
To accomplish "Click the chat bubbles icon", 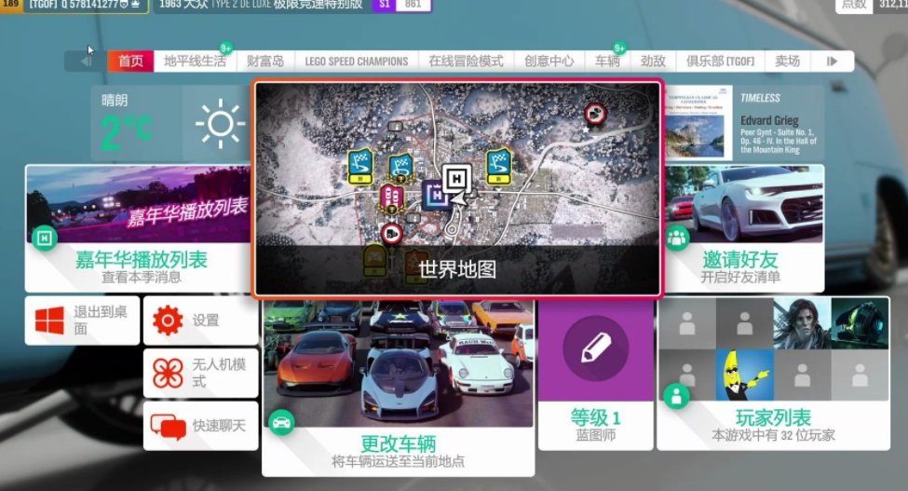I will (168, 427).
